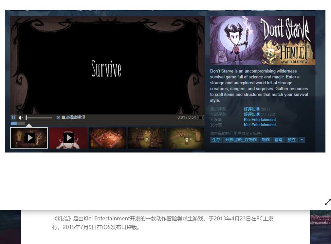Viewport: 331px width, 244px height.
Task: Open publisher Klei Entertainment link
Action: pyautogui.click(x=260, y=125)
